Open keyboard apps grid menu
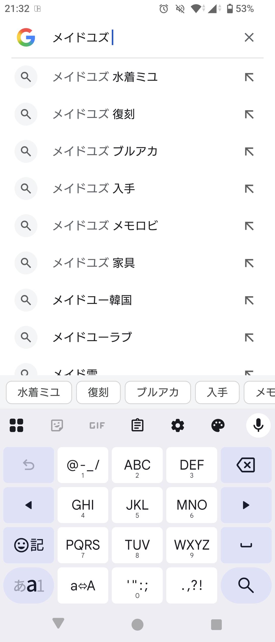Viewport: 275px width, 642px height. point(17,425)
